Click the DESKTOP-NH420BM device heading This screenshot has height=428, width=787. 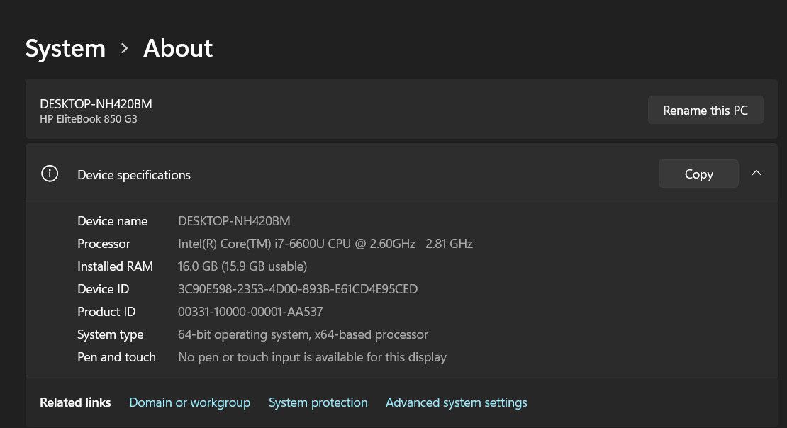97,103
